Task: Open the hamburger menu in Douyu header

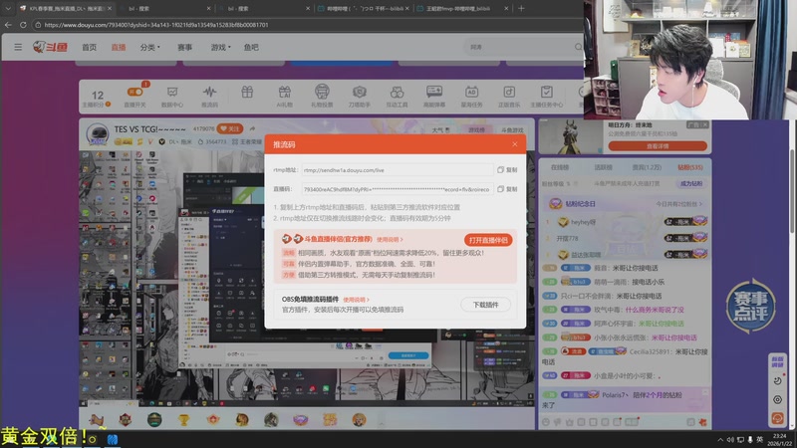Action: [x=18, y=47]
